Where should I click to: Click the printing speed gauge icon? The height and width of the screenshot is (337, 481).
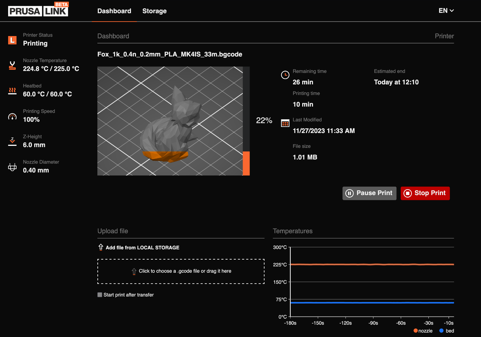[x=12, y=117]
